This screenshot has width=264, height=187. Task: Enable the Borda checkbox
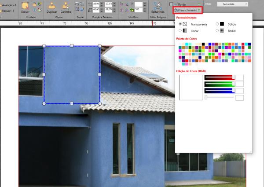(x=171, y=4)
